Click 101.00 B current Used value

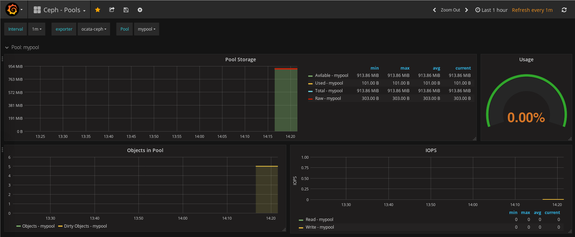462,83
